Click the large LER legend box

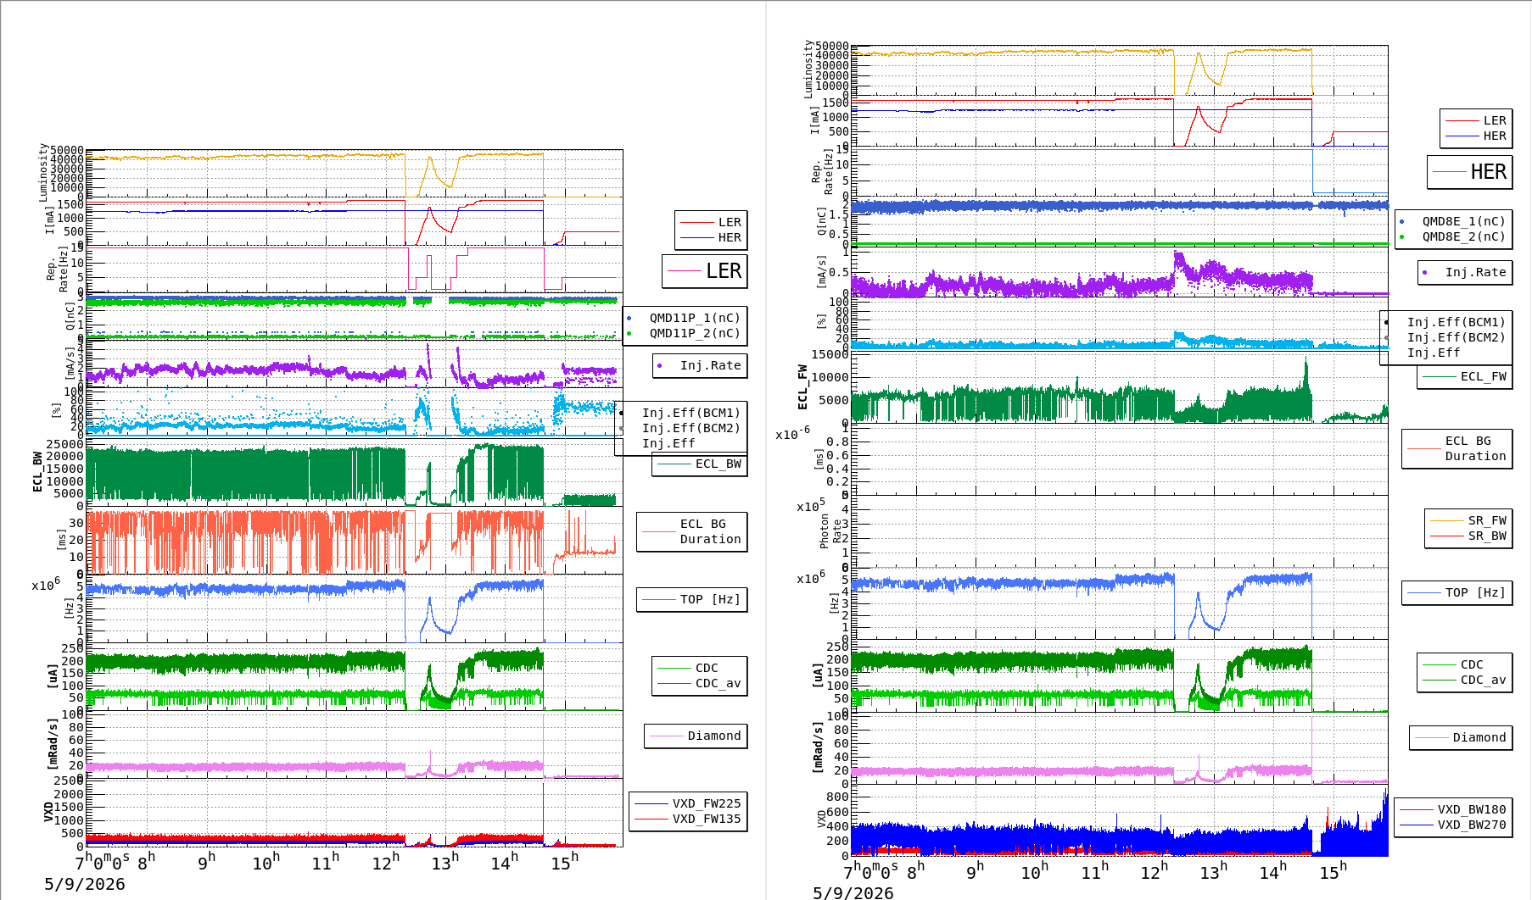click(704, 271)
